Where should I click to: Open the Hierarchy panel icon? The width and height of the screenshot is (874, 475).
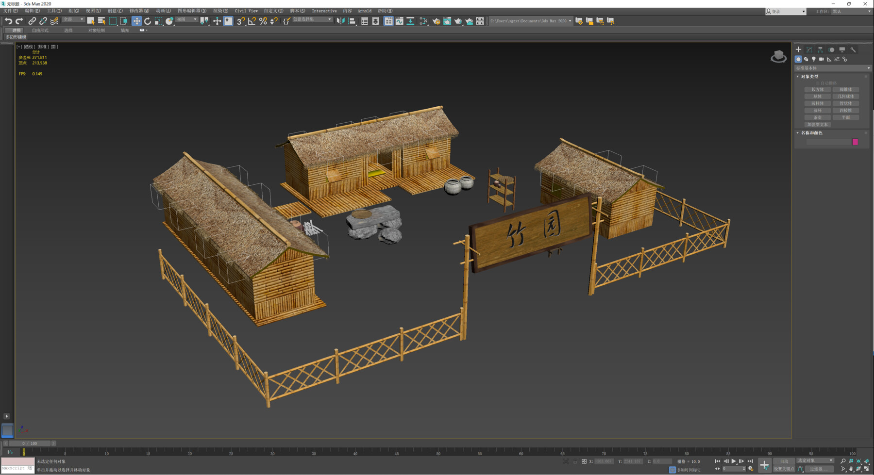pyautogui.click(x=821, y=50)
